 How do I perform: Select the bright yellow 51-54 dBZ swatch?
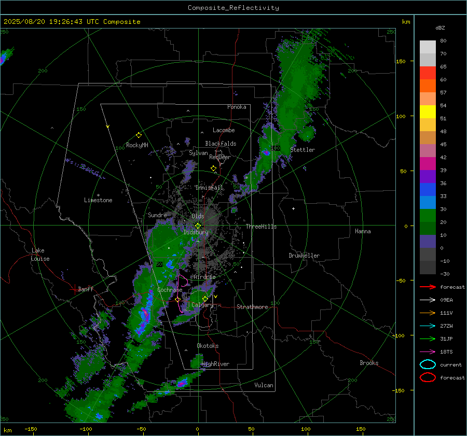click(x=428, y=111)
